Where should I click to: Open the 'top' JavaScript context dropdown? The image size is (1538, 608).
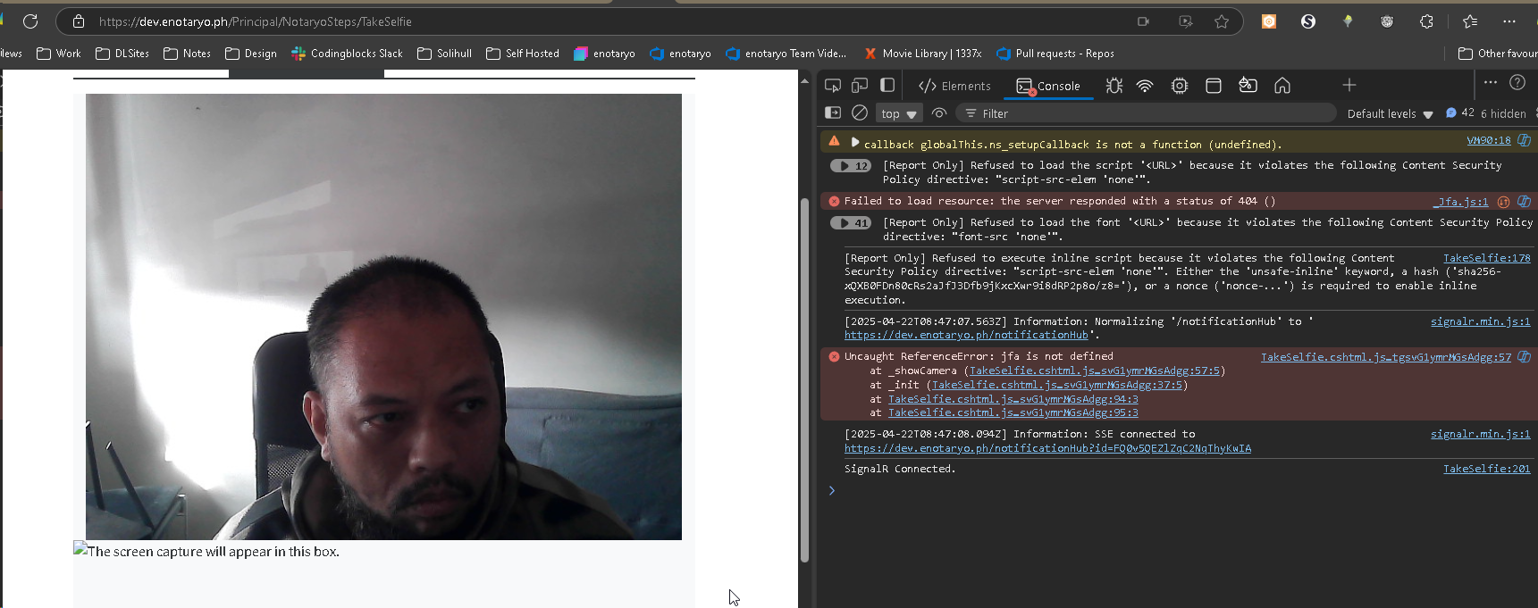click(x=899, y=113)
